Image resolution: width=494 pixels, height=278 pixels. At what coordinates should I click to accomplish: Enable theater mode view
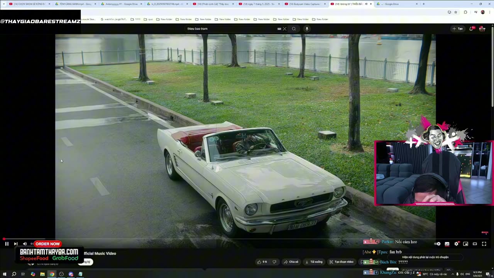pyautogui.click(x=475, y=244)
